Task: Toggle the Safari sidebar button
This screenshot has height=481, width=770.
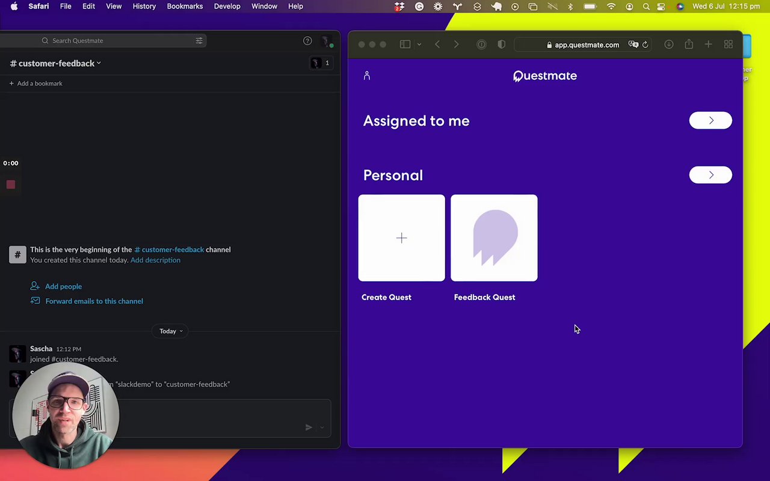Action: click(405, 44)
